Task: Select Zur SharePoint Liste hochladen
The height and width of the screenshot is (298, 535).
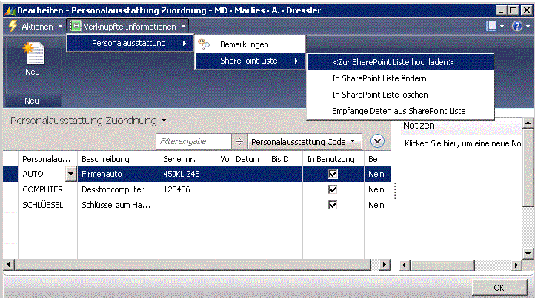Action: click(x=393, y=62)
